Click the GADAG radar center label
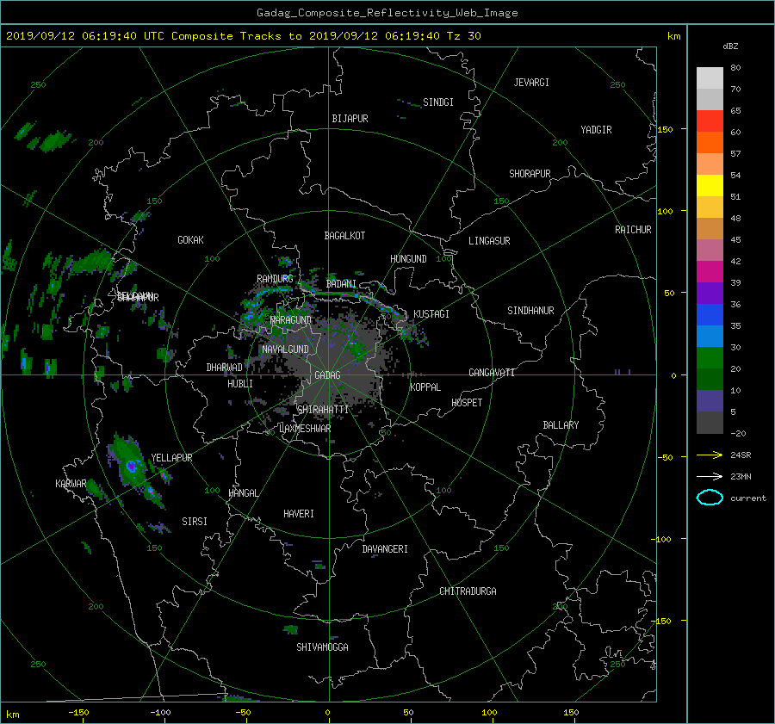Screen dimensions: 775x724 327,375
